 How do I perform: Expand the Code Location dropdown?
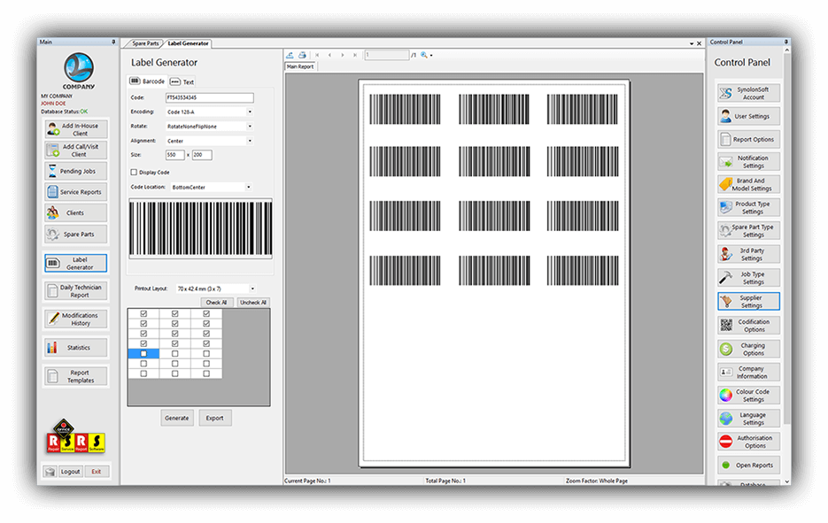(248, 188)
